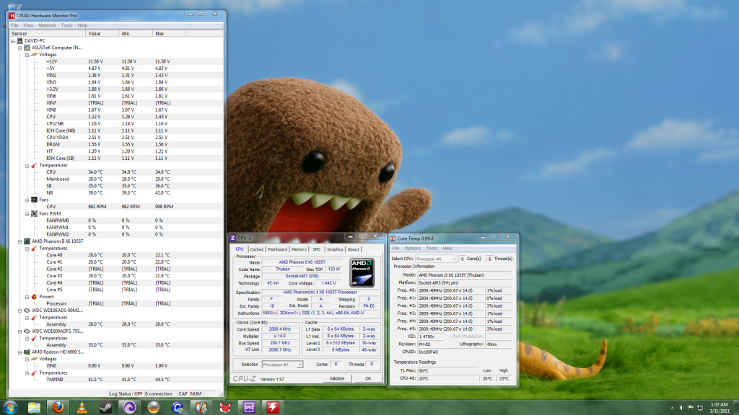This screenshot has height=415, width=739.
Task: Click the taskbar clock showing 1:37 AM
Action: pos(720,408)
